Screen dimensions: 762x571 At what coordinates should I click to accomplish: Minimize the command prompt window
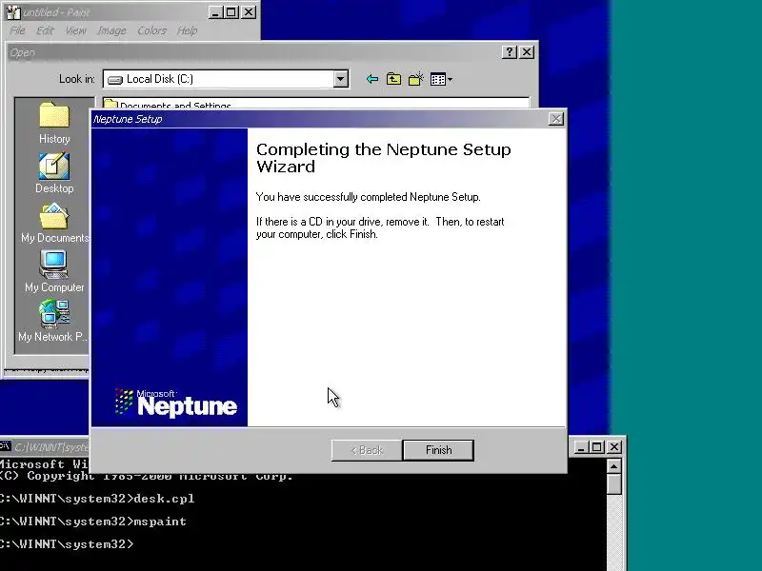point(581,446)
